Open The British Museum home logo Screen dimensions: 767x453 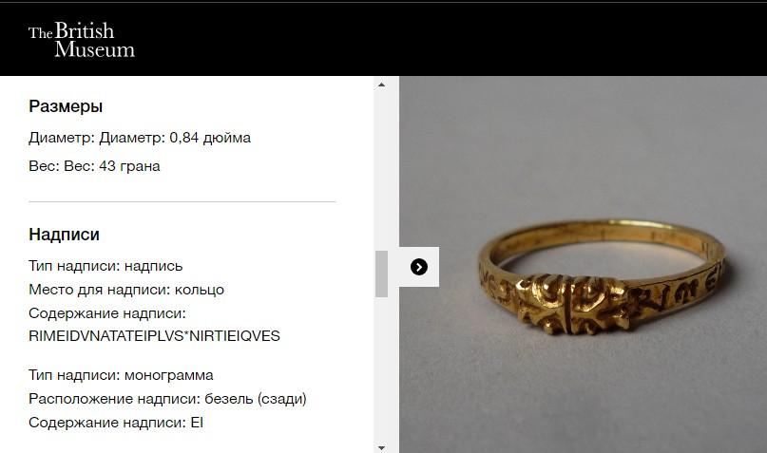(x=81, y=40)
